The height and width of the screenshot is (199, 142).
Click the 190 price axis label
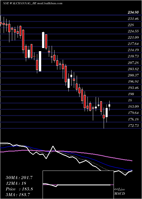click(131, 94)
